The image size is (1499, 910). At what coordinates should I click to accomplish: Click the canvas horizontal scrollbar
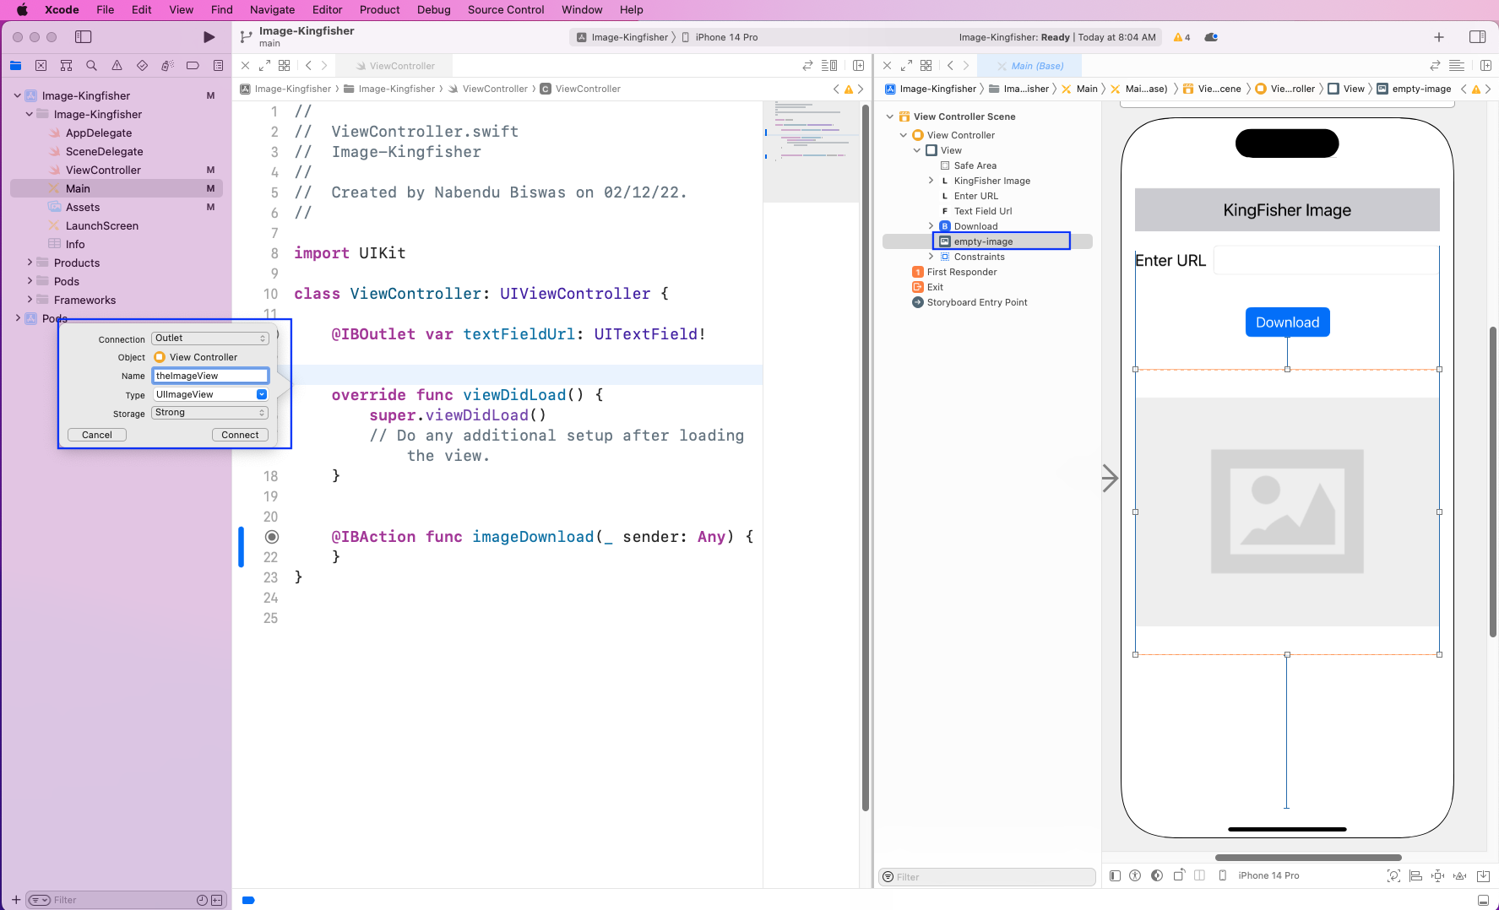coord(1307,858)
